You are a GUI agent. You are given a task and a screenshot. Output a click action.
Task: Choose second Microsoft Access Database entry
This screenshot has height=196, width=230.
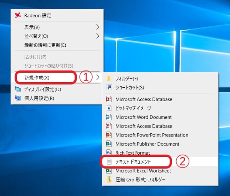[x=160, y=126]
